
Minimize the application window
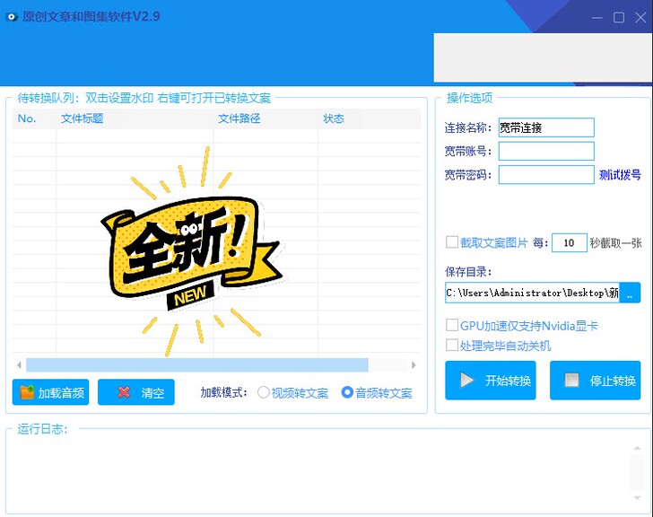[597, 17]
